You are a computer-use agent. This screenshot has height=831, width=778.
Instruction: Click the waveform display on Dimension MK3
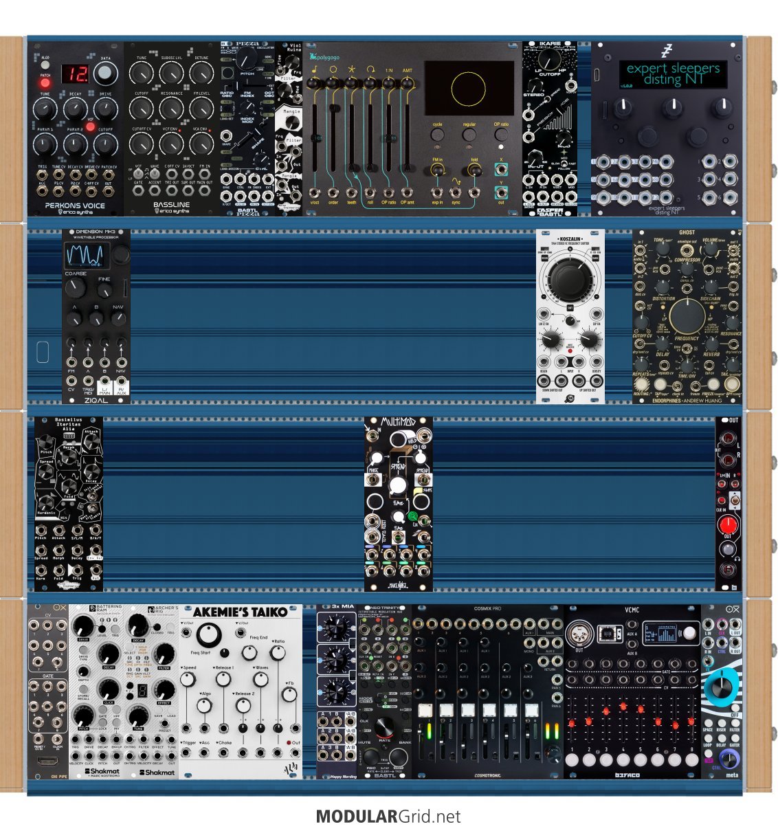click(x=87, y=256)
